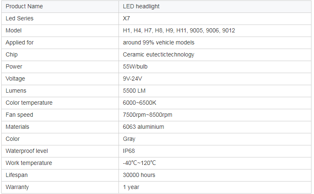Select the 6000~6500K color temperature value

[139, 103]
